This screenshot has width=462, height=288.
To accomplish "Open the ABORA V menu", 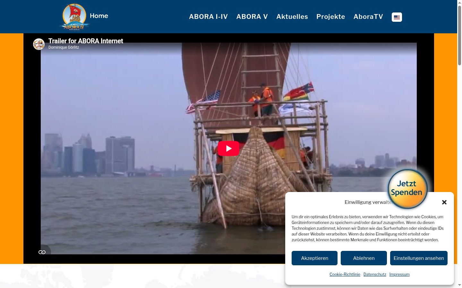I will coord(252,17).
